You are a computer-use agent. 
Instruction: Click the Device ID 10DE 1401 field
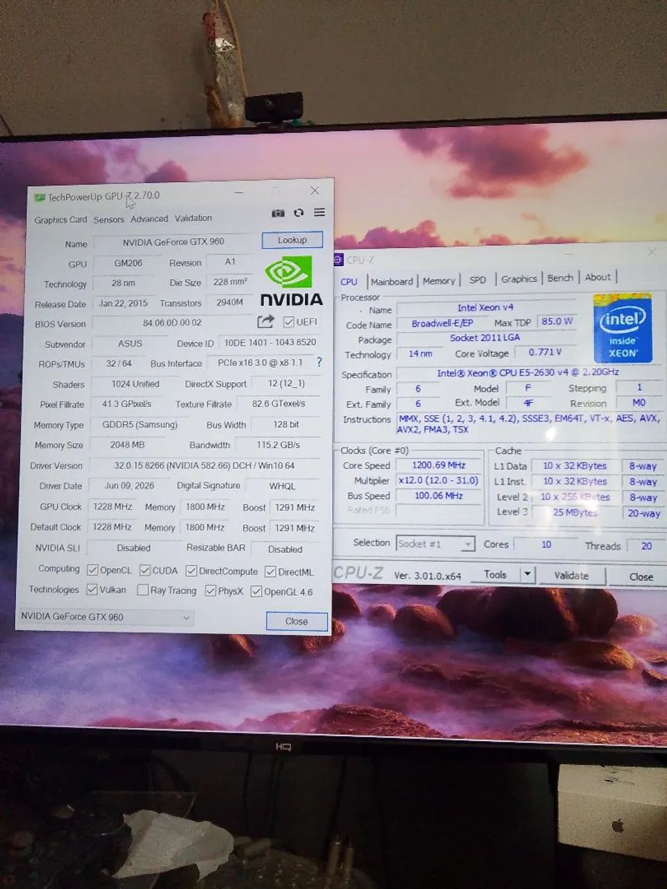tap(269, 342)
